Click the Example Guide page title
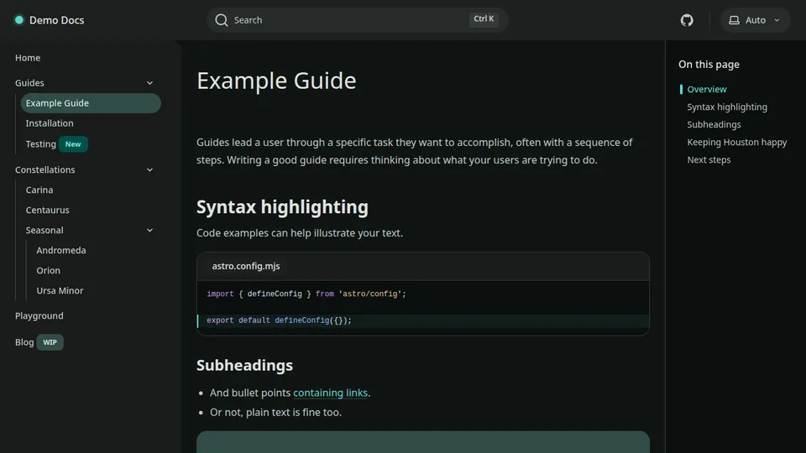 pyautogui.click(x=276, y=81)
